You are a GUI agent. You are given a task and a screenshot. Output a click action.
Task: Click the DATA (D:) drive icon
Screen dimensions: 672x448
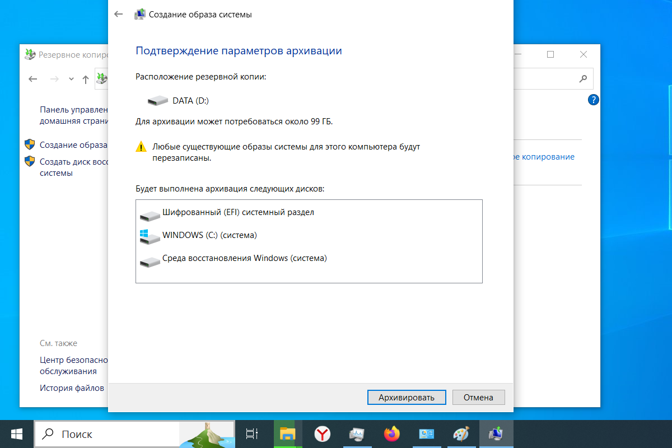point(157,101)
